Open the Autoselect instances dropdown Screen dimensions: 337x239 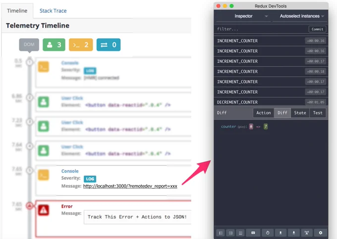pyautogui.click(x=300, y=16)
